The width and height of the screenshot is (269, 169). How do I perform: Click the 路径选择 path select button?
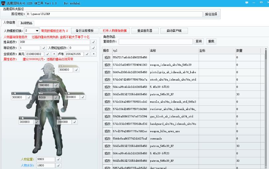(211, 14)
